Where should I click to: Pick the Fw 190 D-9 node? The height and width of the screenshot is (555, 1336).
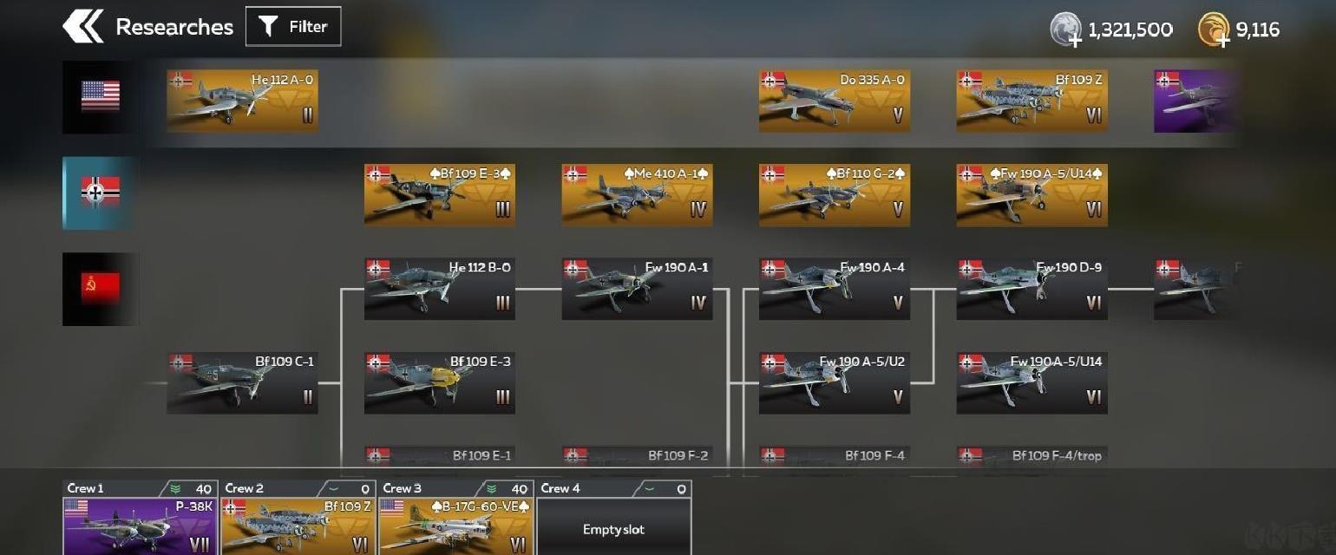(1031, 289)
